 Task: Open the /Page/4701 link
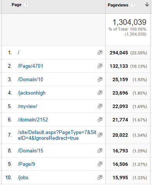click(x=30, y=66)
